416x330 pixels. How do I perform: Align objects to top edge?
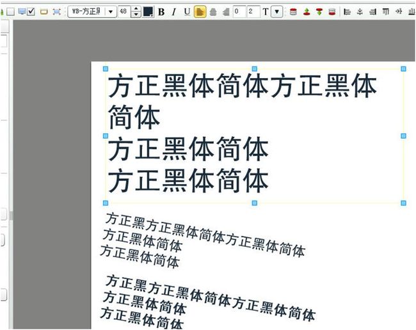click(385, 12)
